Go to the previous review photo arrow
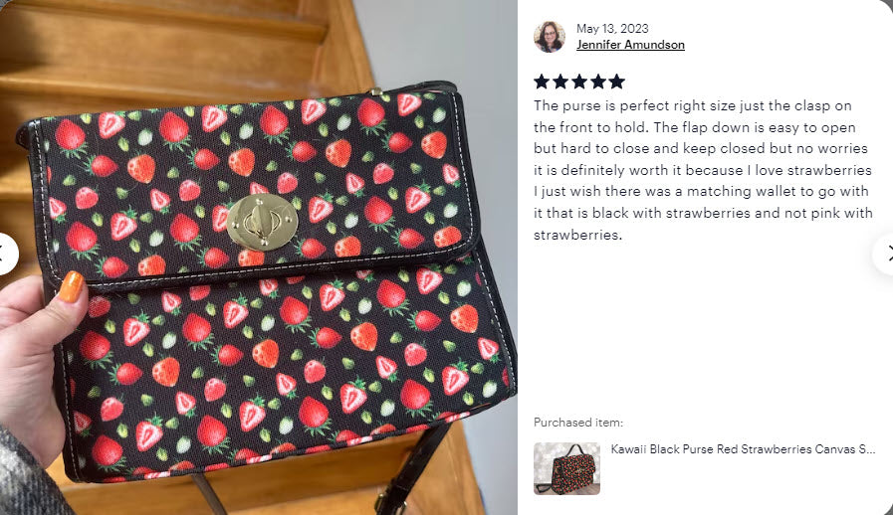This screenshot has height=515, width=893. (6, 255)
